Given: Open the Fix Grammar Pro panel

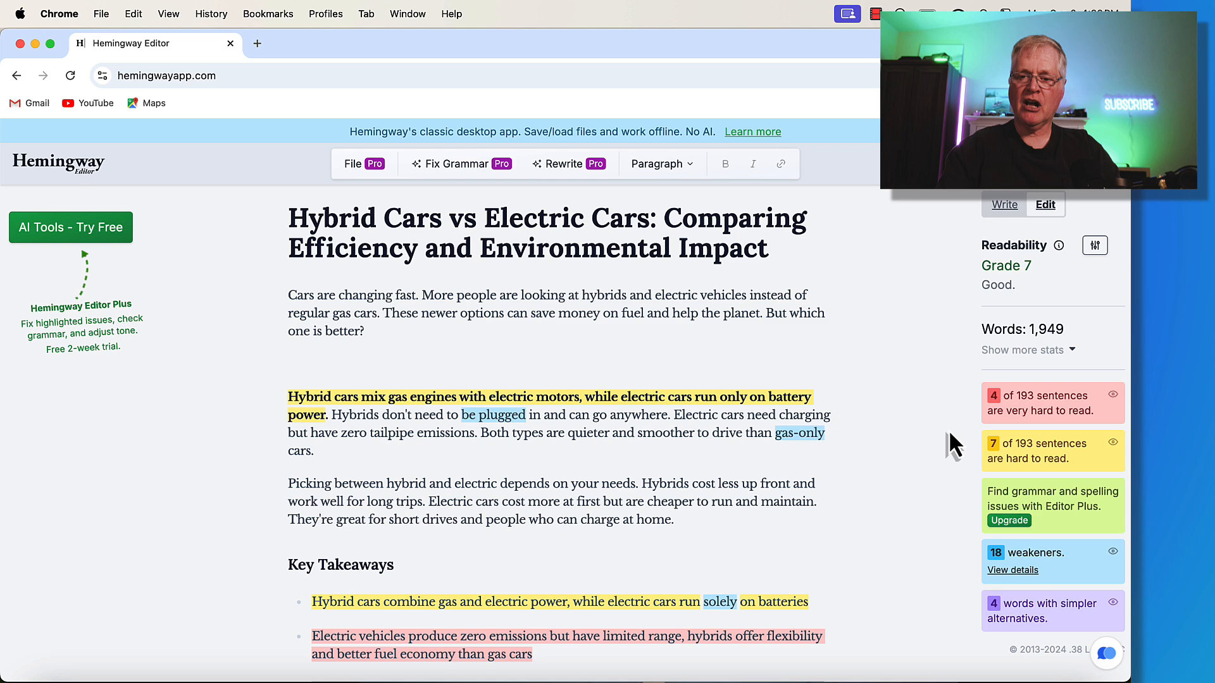Looking at the screenshot, I should [x=463, y=163].
